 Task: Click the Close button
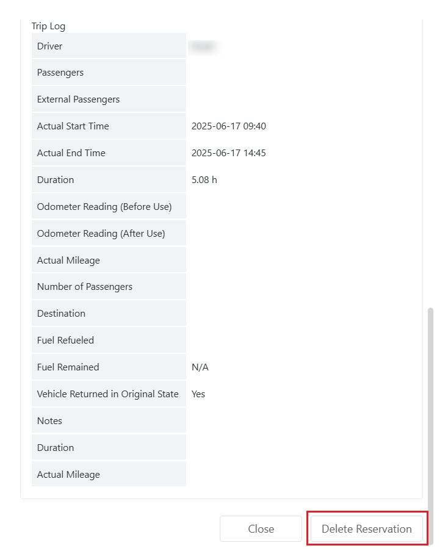pyautogui.click(x=261, y=529)
